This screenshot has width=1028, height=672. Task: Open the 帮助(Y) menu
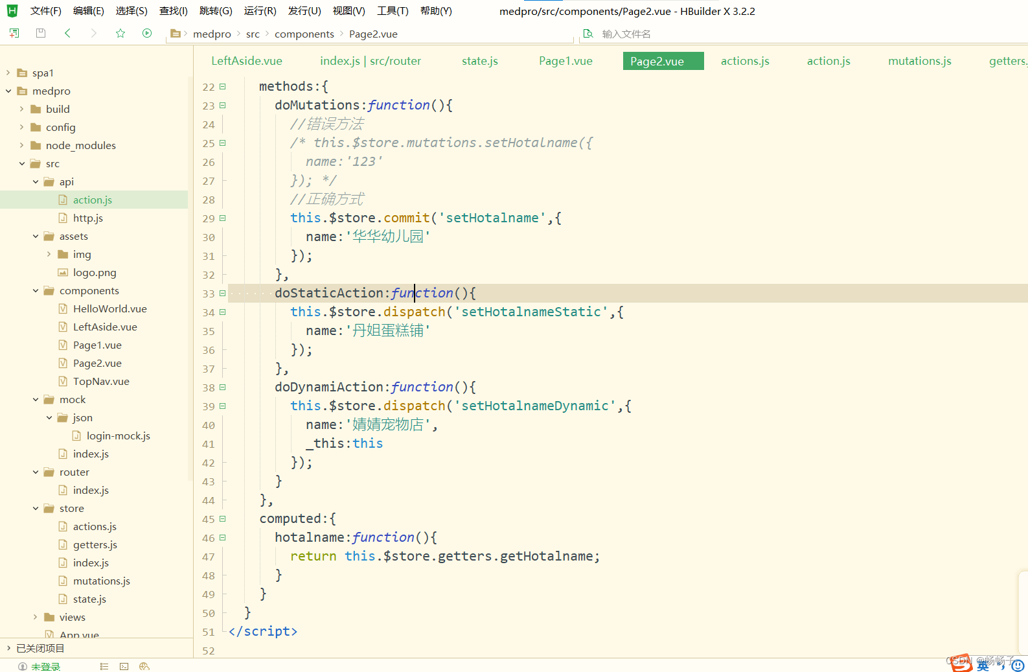[436, 11]
